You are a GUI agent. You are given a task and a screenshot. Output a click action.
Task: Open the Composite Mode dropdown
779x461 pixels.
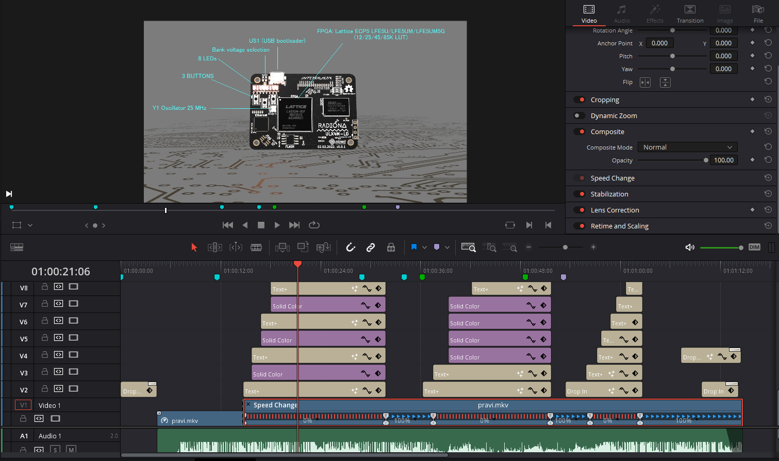tap(687, 147)
